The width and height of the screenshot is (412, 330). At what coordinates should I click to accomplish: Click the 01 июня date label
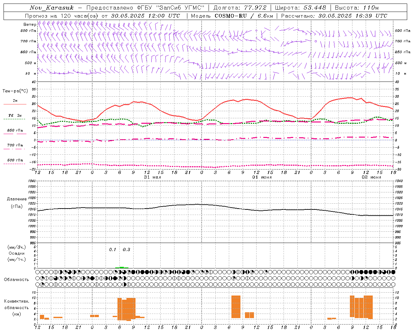tap(262, 177)
